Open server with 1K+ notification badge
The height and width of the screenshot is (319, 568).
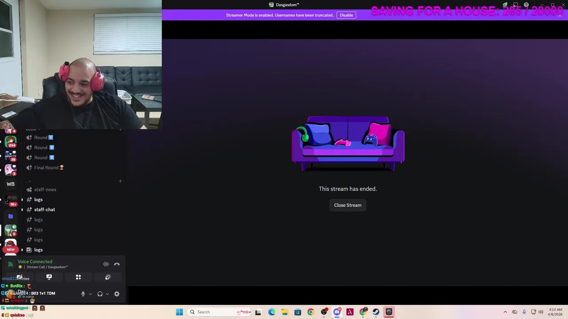coord(11,200)
